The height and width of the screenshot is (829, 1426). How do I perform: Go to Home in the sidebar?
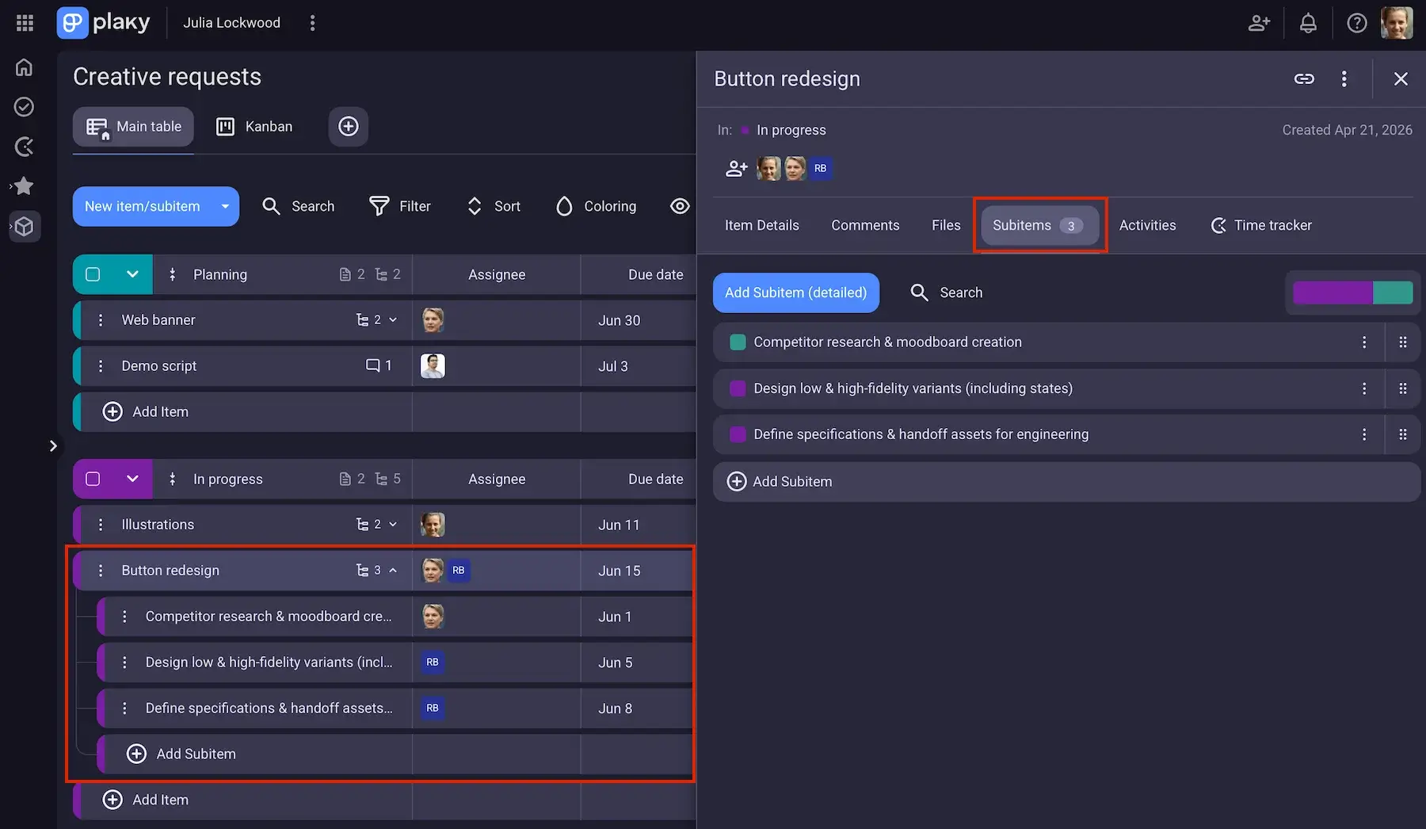click(x=25, y=67)
